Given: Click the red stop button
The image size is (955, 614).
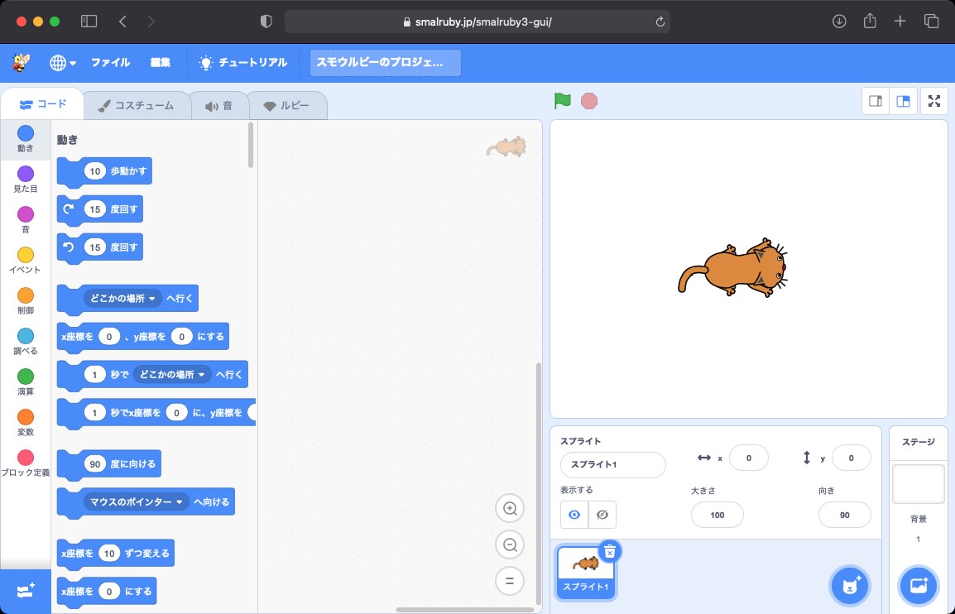Looking at the screenshot, I should click(x=589, y=101).
